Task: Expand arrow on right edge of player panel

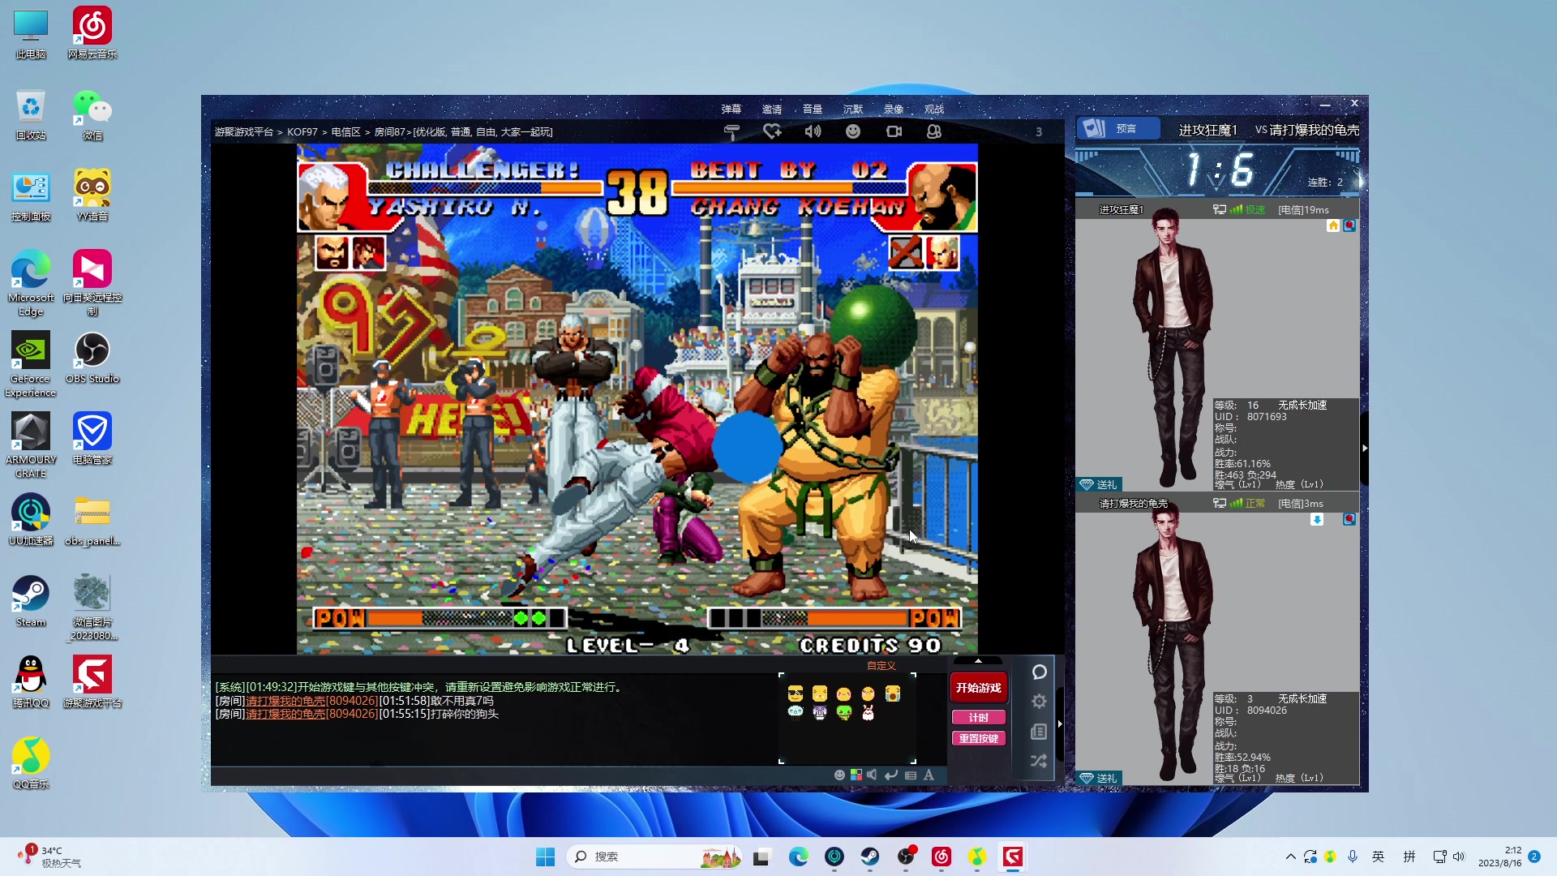Action: click(x=1365, y=448)
